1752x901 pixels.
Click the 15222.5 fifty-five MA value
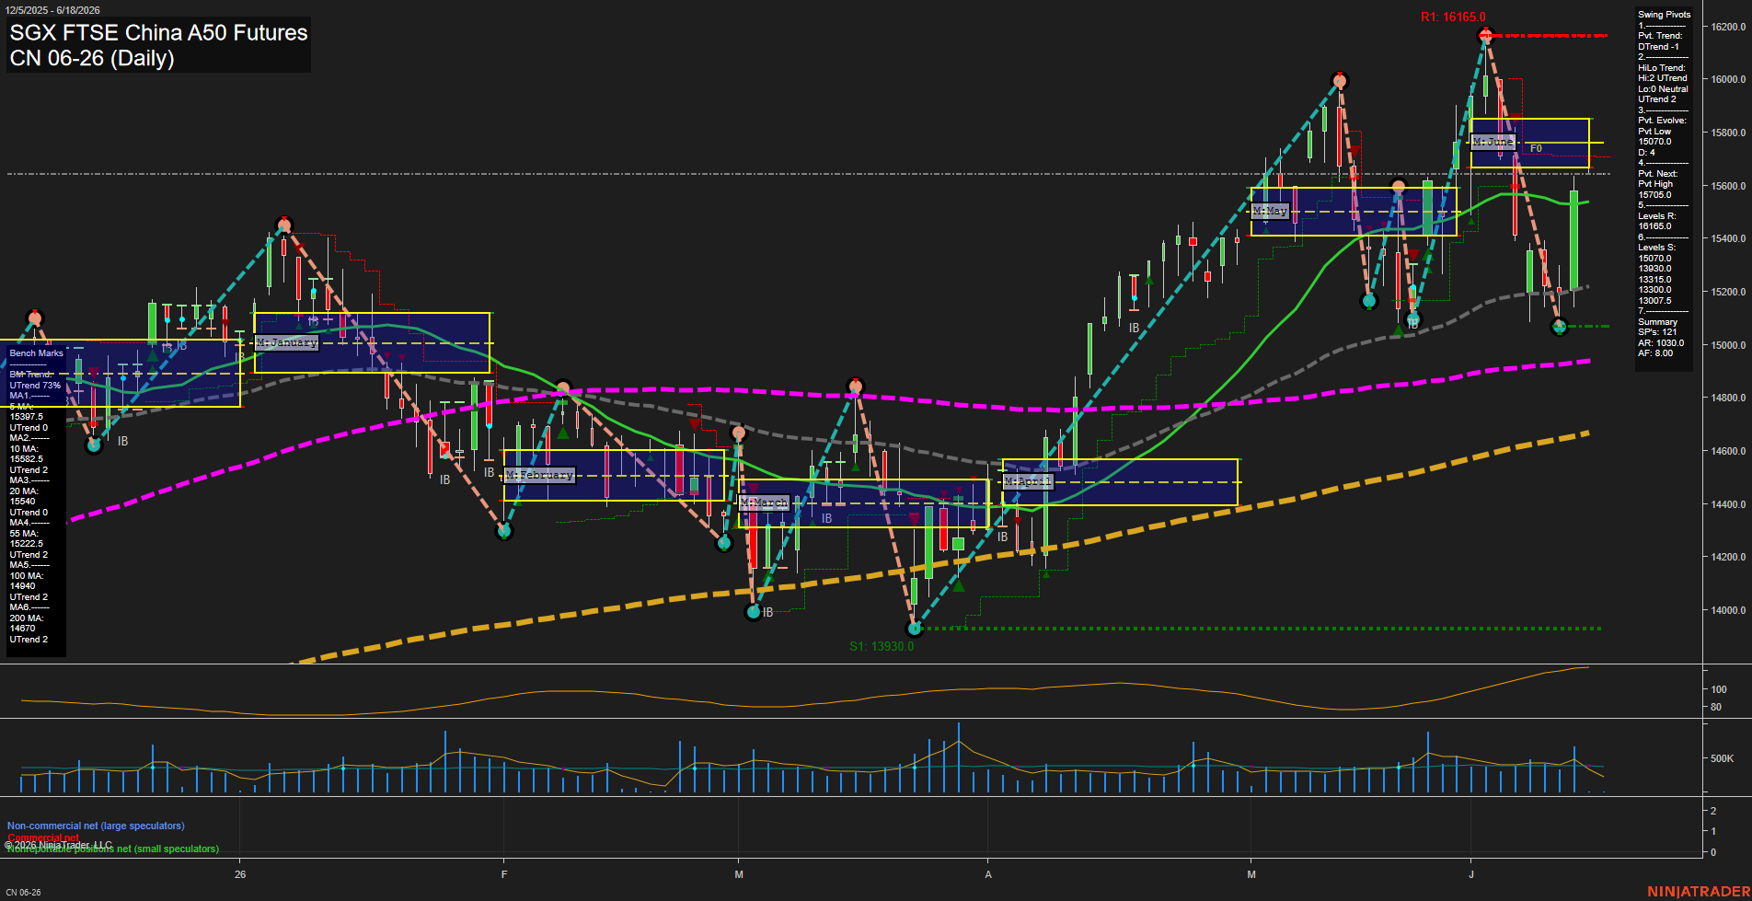point(27,544)
